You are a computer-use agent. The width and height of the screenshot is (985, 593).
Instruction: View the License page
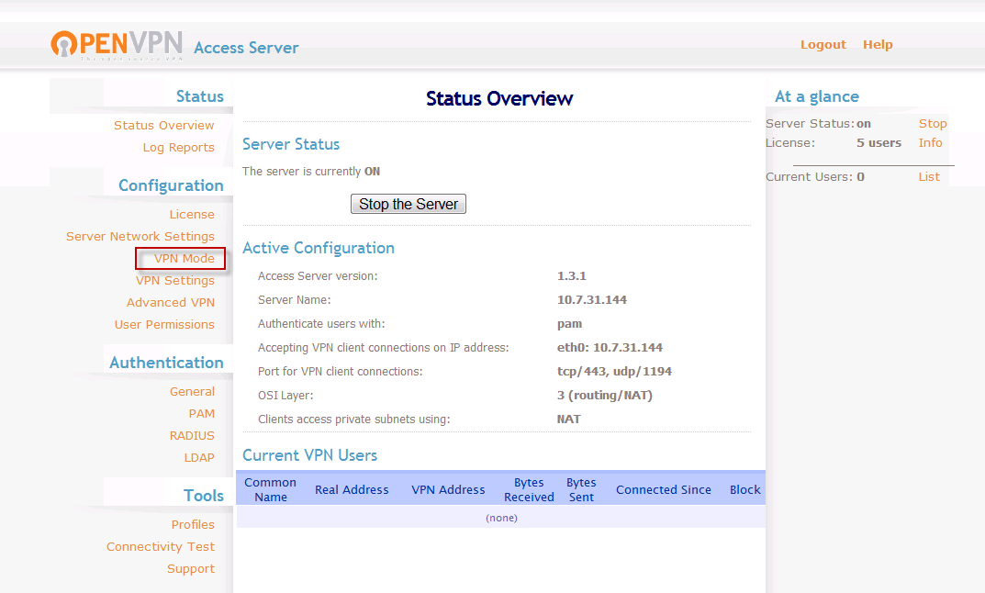pos(192,214)
